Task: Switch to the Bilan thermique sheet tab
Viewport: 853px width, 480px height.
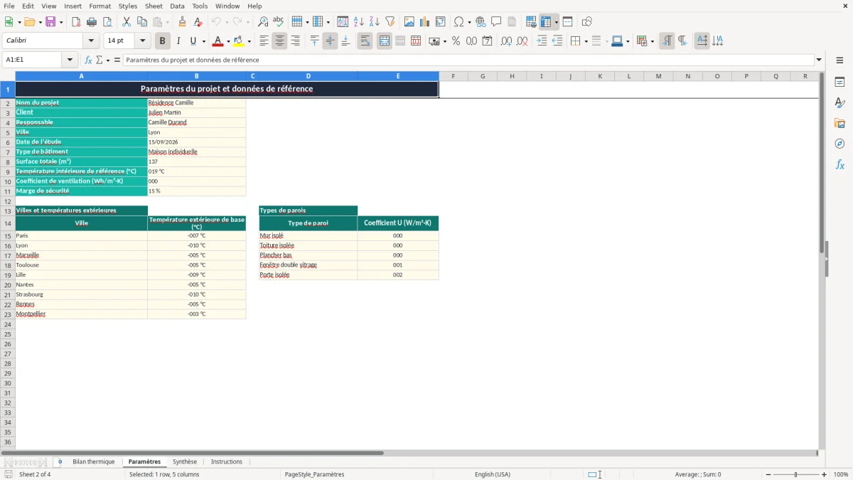Action: [x=93, y=462]
